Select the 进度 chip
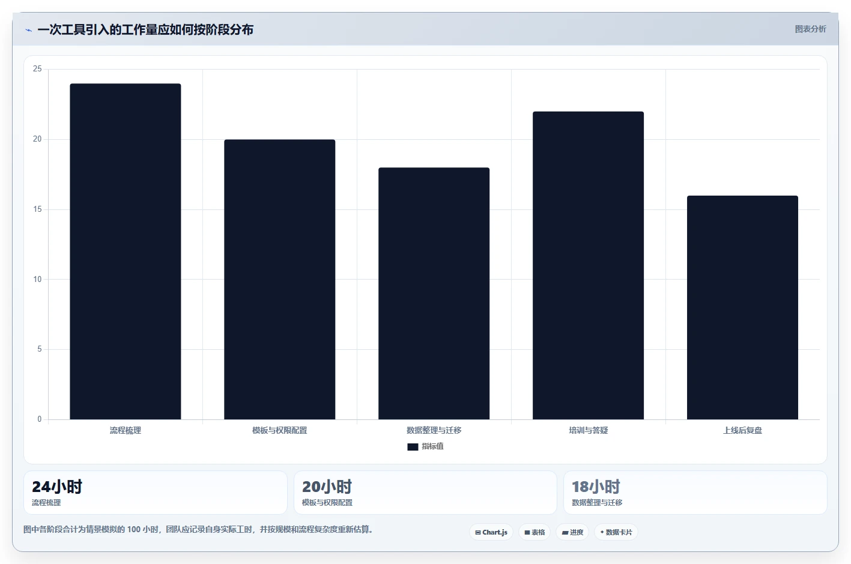The image size is (851, 564). pyautogui.click(x=572, y=532)
